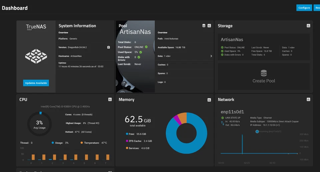320x172 pixels.
Task: Open Storage widget reports chart icon
Action: (308, 26)
